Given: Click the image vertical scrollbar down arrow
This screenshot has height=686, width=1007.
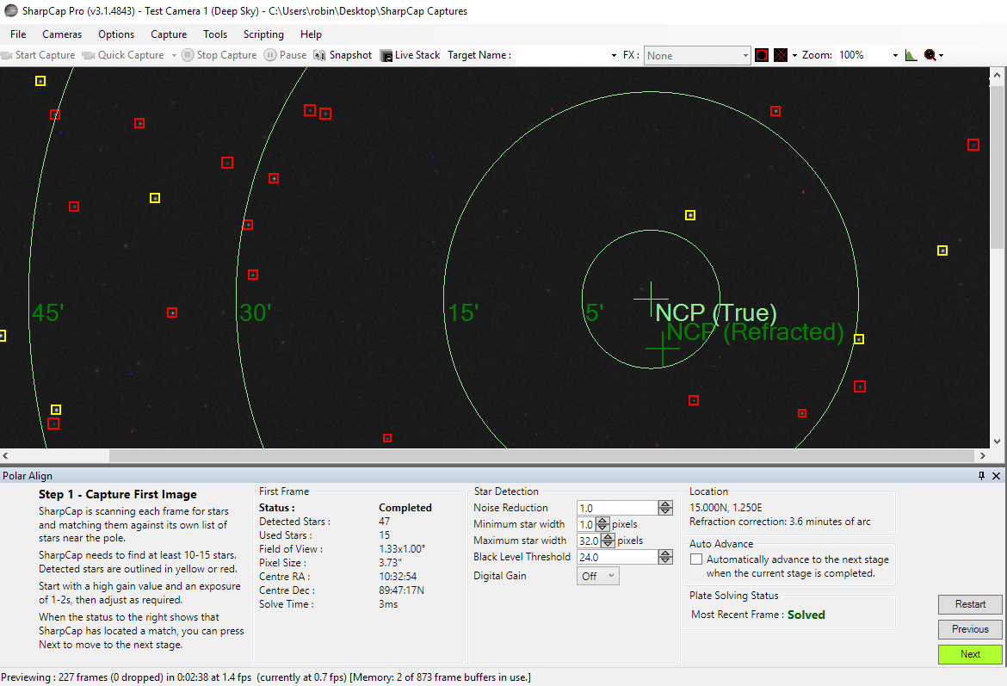Looking at the screenshot, I should click(997, 442).
